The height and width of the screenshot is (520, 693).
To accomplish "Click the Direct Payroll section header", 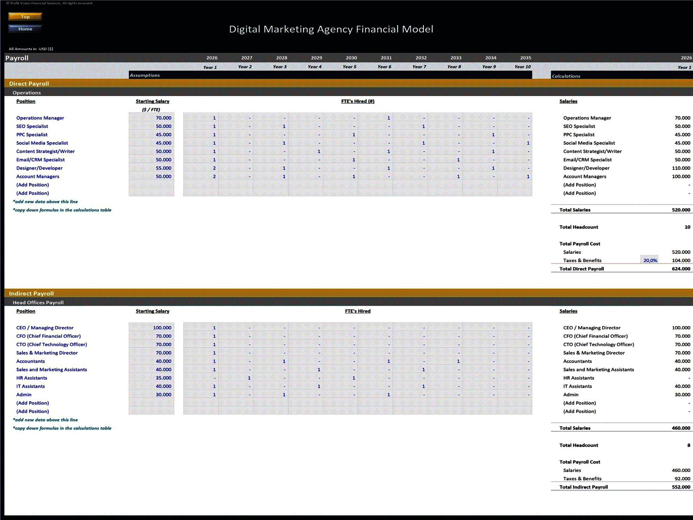I will coord(29,83).
